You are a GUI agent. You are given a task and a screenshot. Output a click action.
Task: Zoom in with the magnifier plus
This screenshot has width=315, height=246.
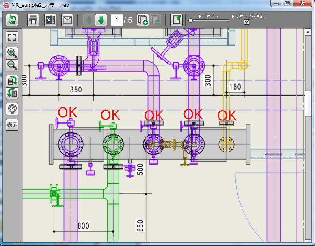coord(13,53)
